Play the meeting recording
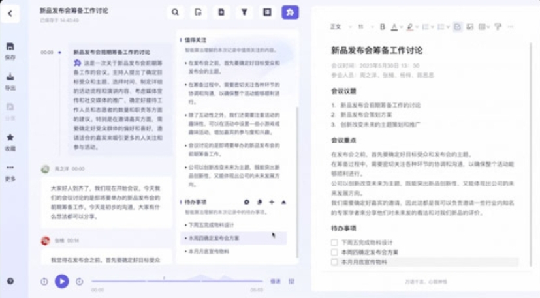This screenshot has height=298, width=540. pyautogui.click(x=62, y=281)
